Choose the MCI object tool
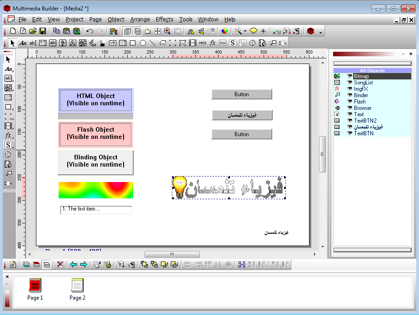Screen dimensions: 419x315 pos(202,43)
